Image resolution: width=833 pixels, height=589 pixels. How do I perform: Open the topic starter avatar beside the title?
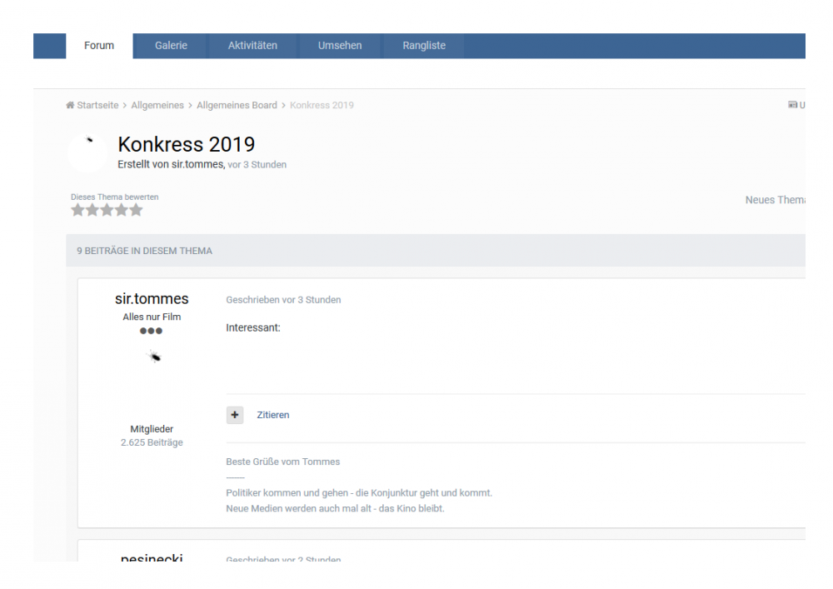tap(87, 152)
